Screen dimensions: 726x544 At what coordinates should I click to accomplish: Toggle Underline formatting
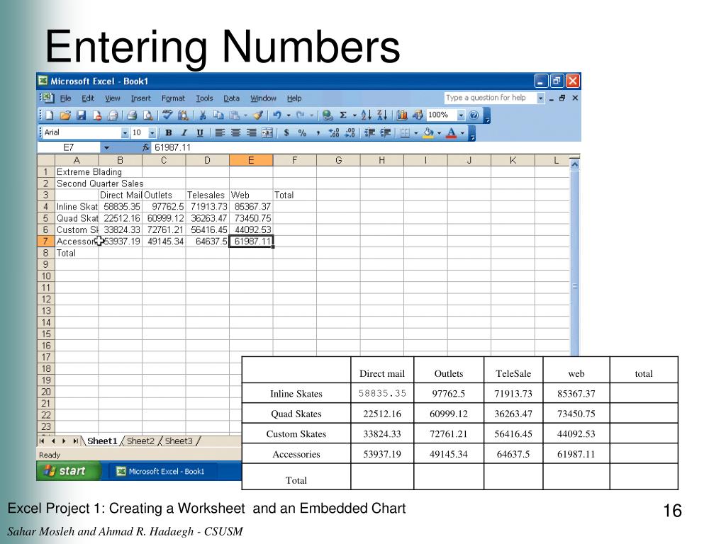point(200,133)
